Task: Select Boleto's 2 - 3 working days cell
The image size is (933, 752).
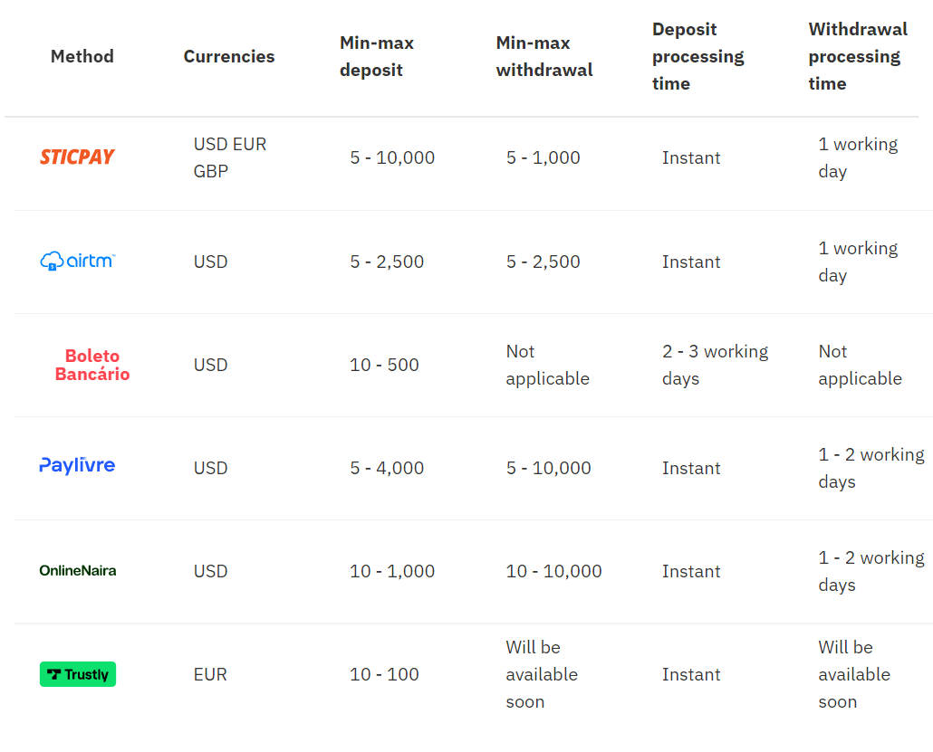Action: tap(715, 365)
